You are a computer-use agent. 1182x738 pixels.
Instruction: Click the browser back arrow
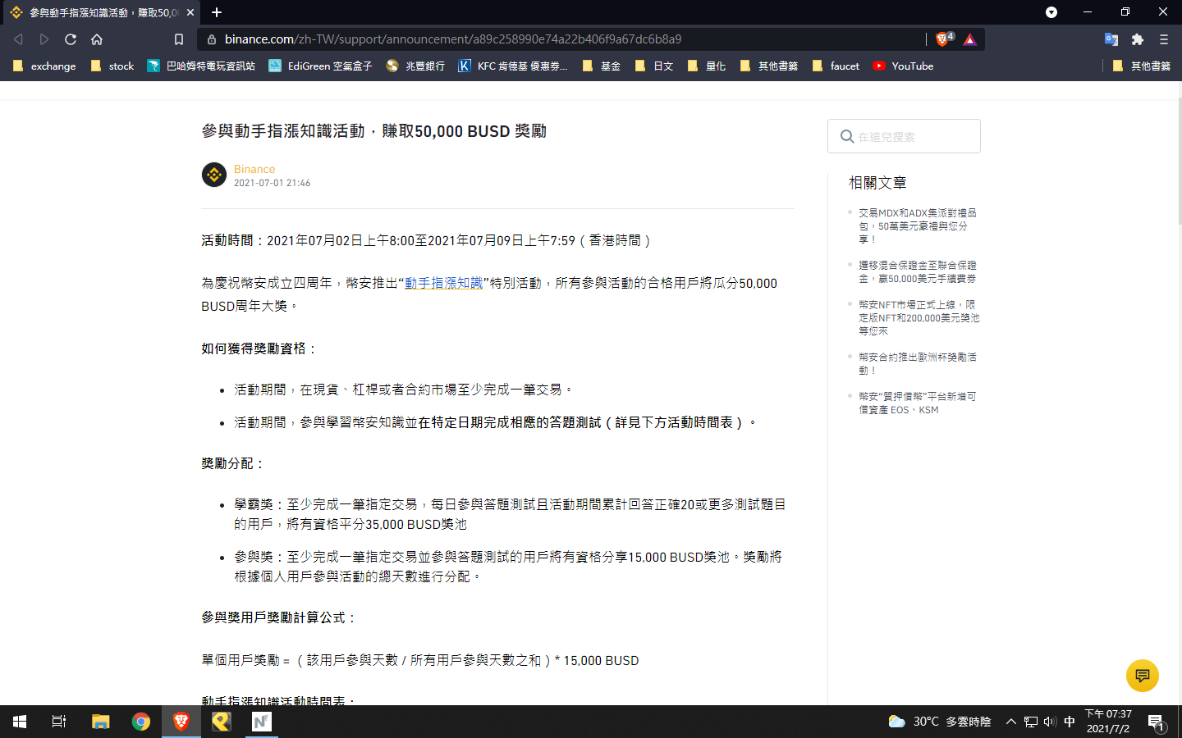pos(18,39)
